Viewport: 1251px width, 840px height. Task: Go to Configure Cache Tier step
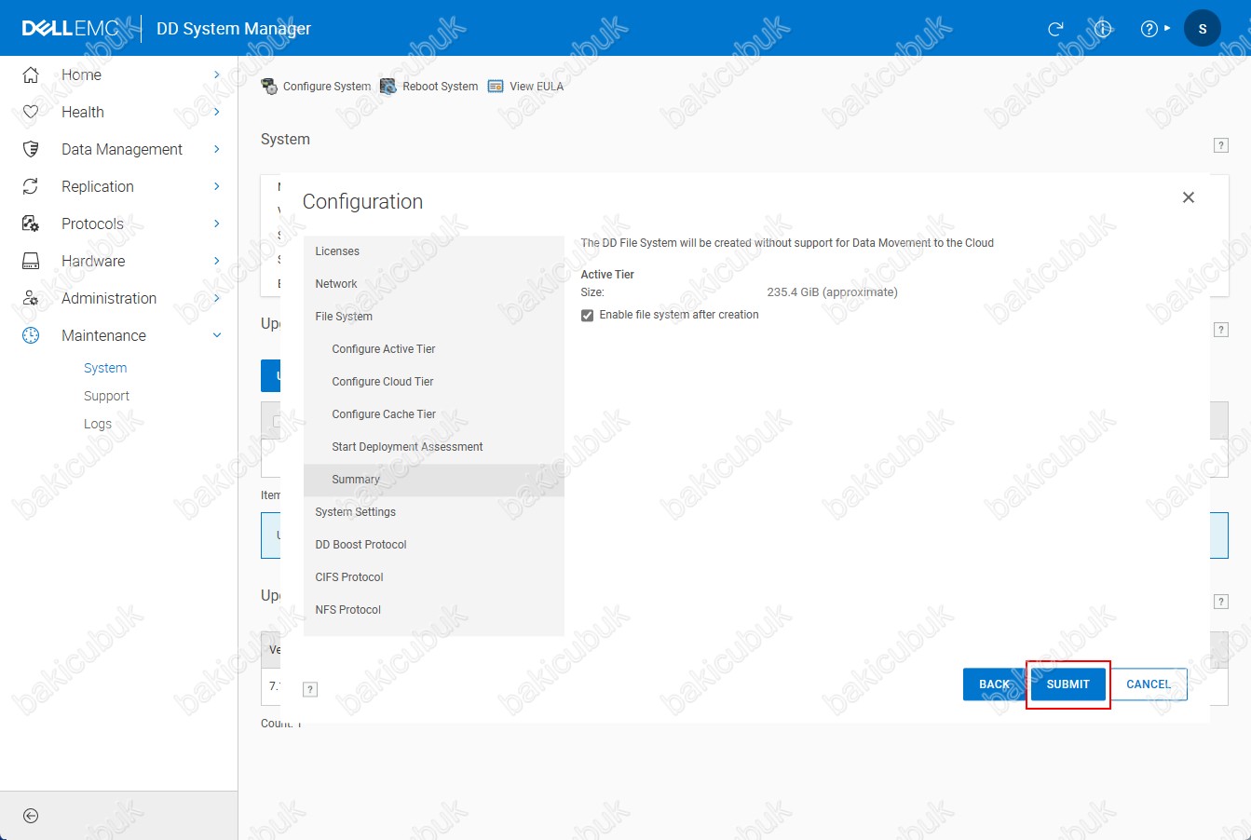click(x=434, y=414)
